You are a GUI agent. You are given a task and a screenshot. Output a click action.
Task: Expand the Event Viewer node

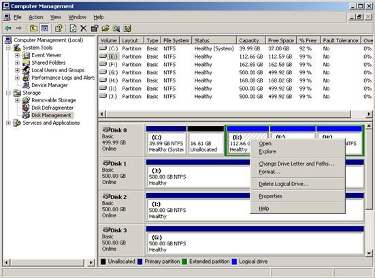click(x=17, y=55)
